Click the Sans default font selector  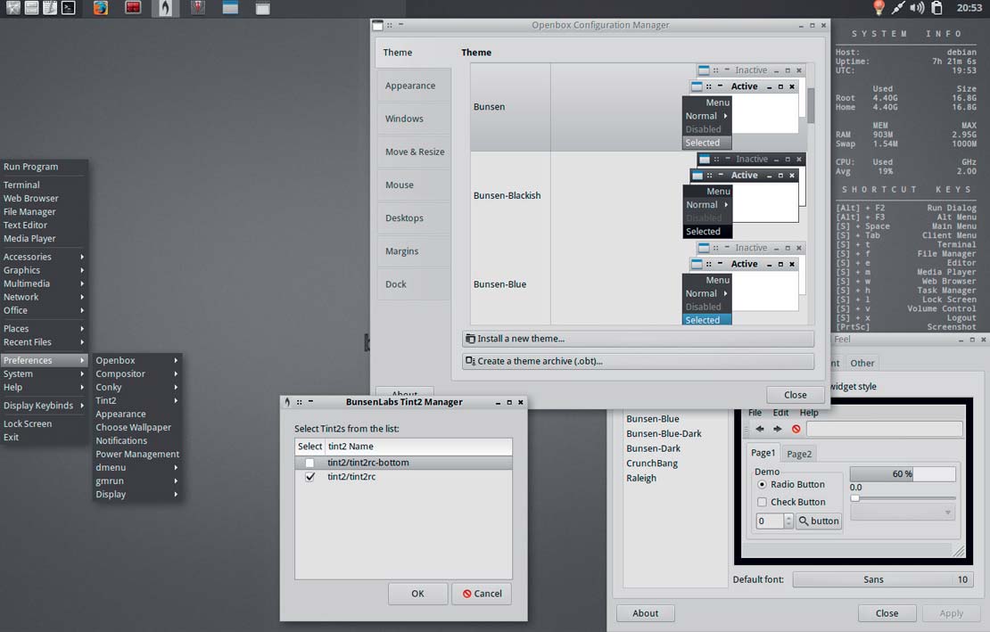coord(883,579)
